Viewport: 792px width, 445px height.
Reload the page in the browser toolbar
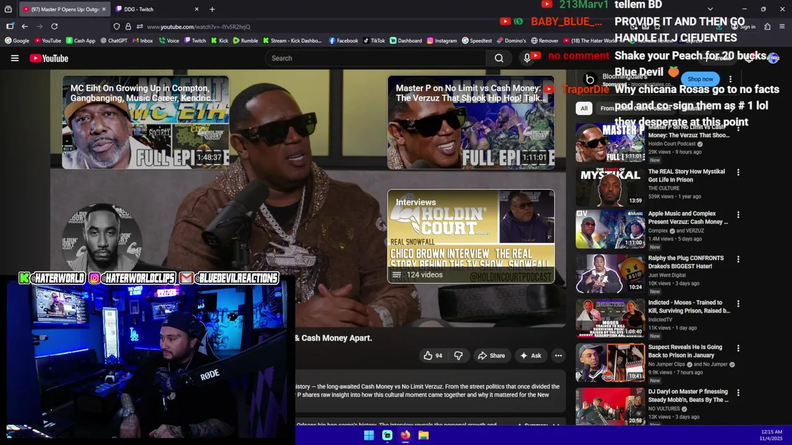pos(54,27)
